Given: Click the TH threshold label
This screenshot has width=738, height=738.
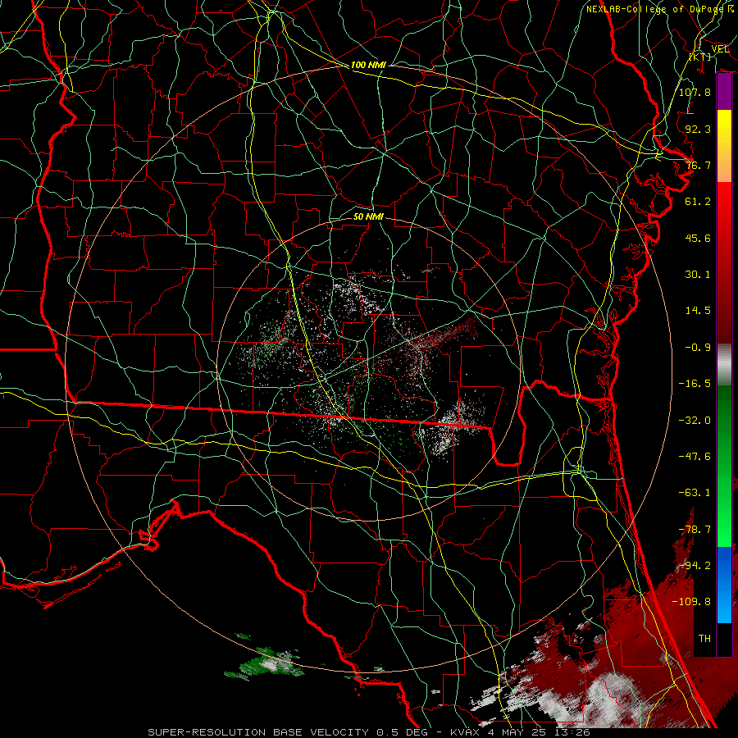Looking at the screenshot, I should pyautogui.click(x=704, y=639).
